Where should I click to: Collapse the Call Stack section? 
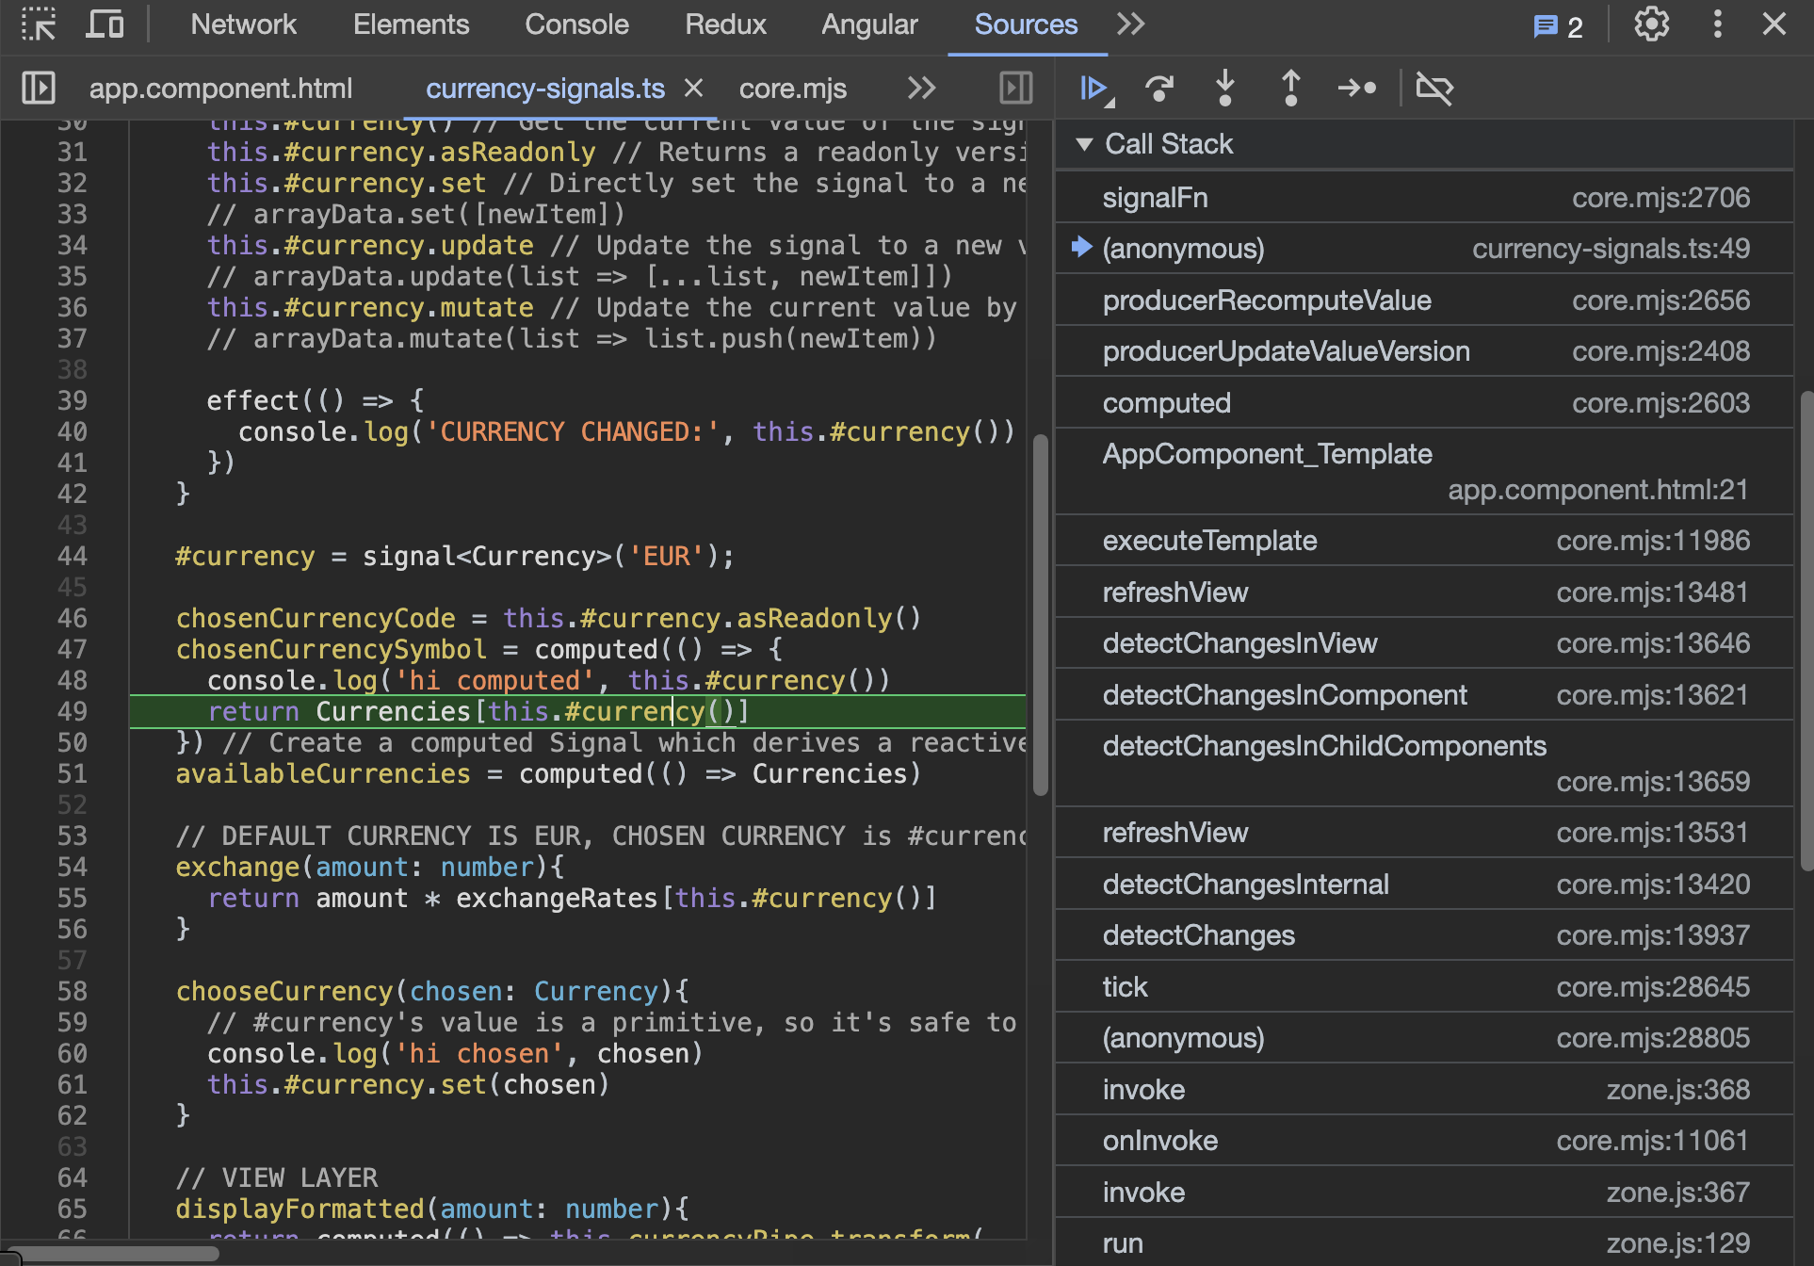click(x=1084, y=144)
